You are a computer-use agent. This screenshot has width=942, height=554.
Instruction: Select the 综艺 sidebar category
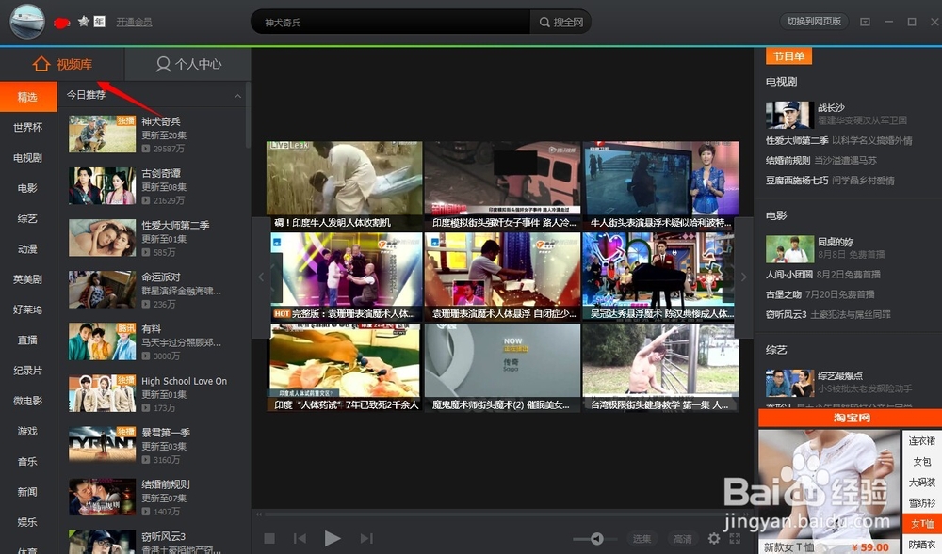(x=28, y=218)
